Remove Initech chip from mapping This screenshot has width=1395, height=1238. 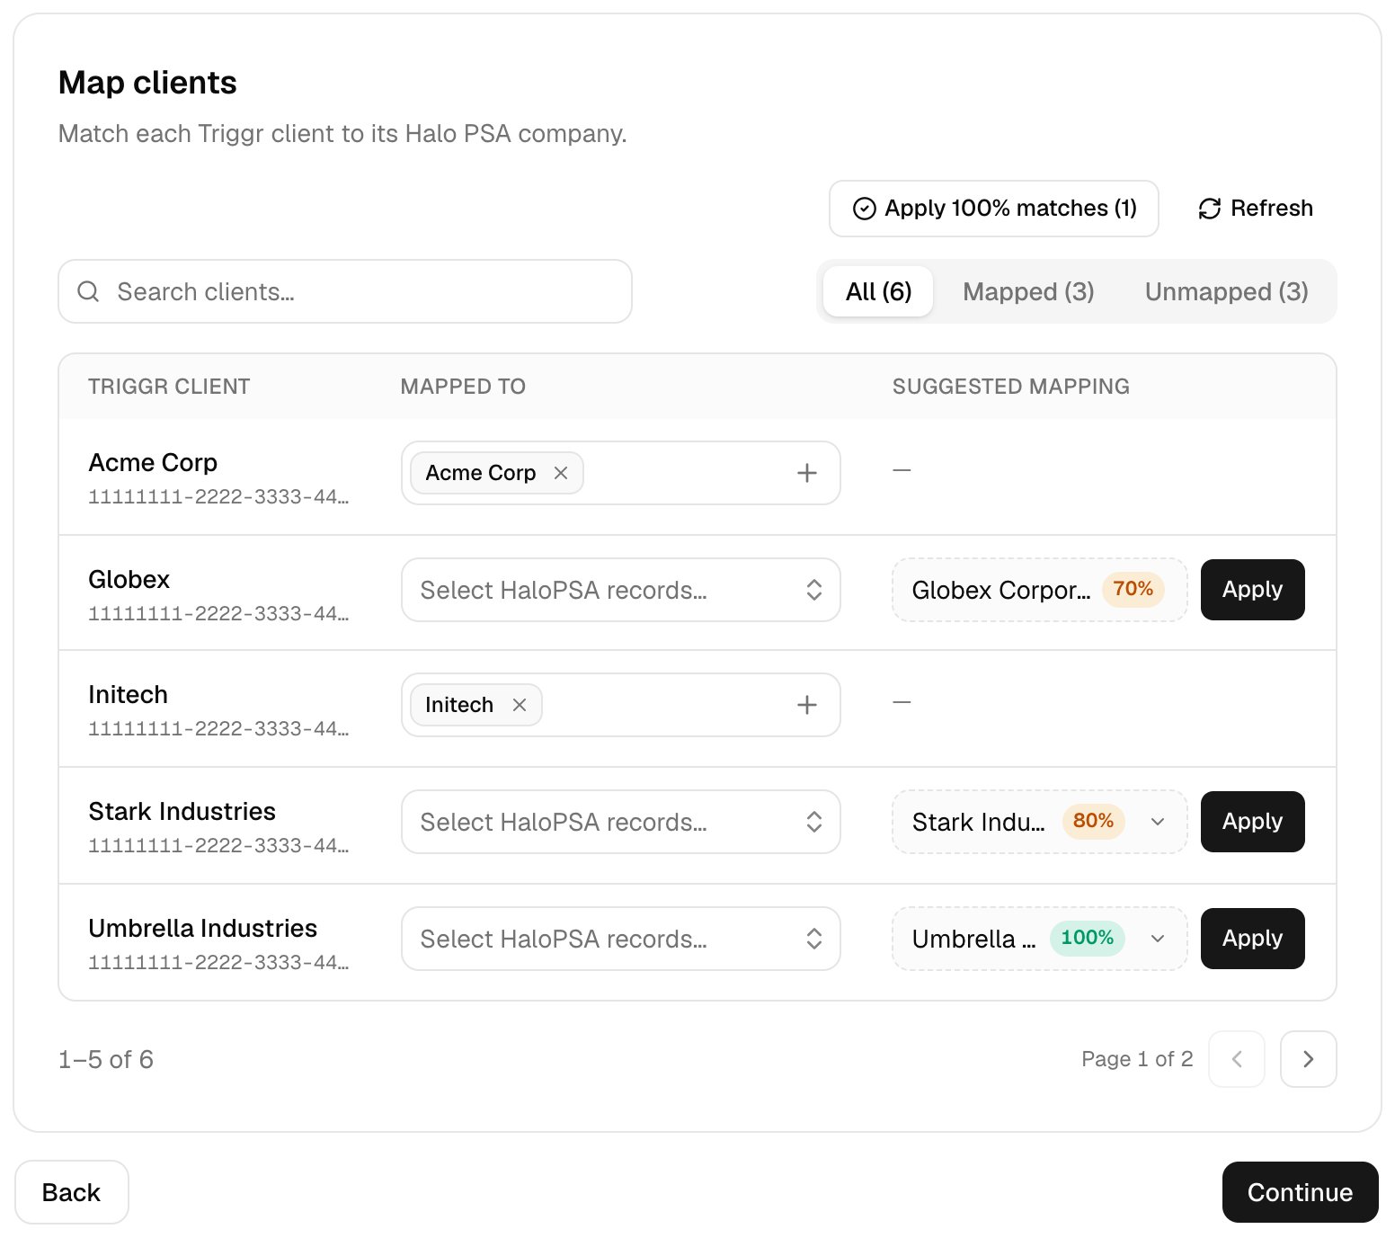[520, 705]
